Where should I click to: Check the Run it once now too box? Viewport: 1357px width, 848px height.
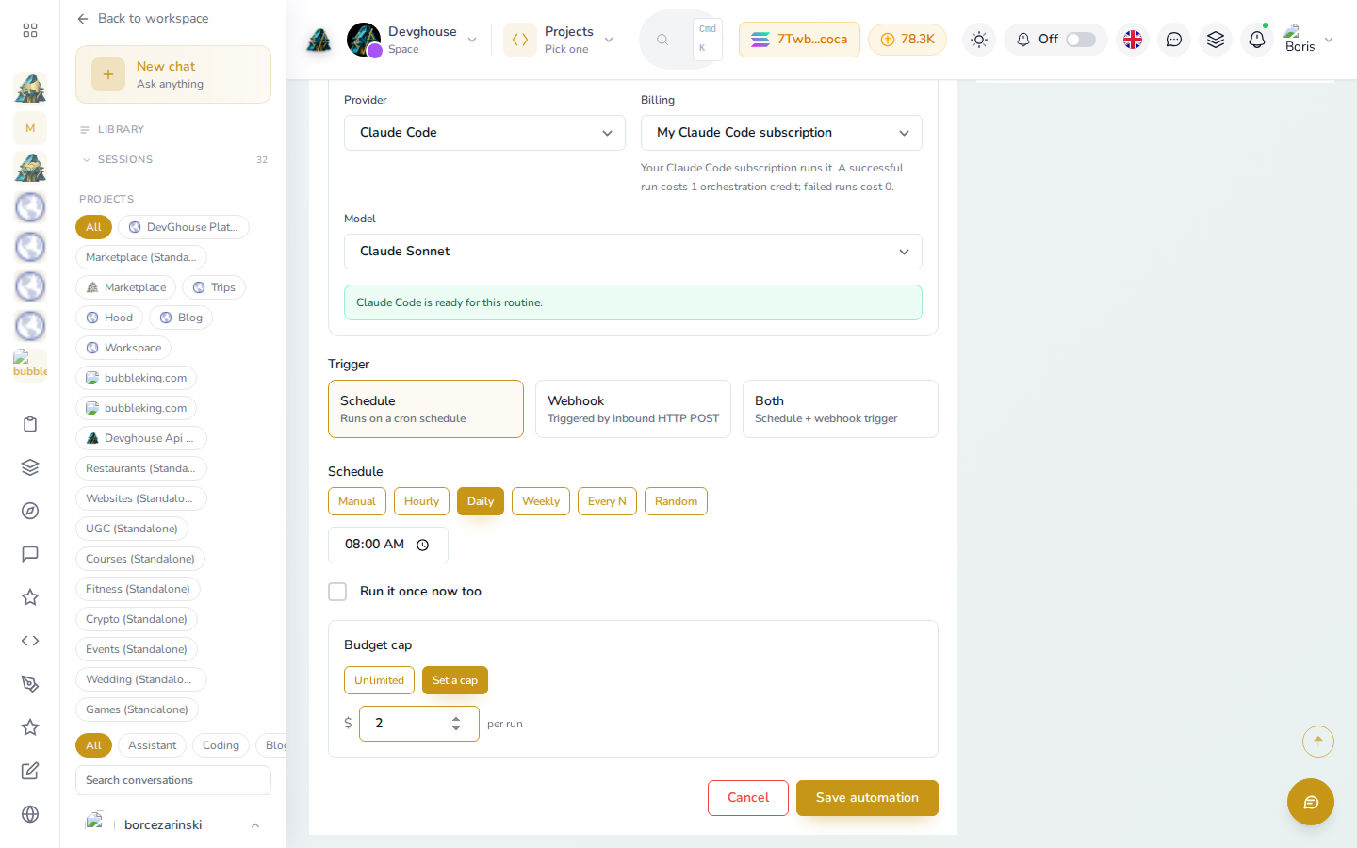(x=337, y=592)
